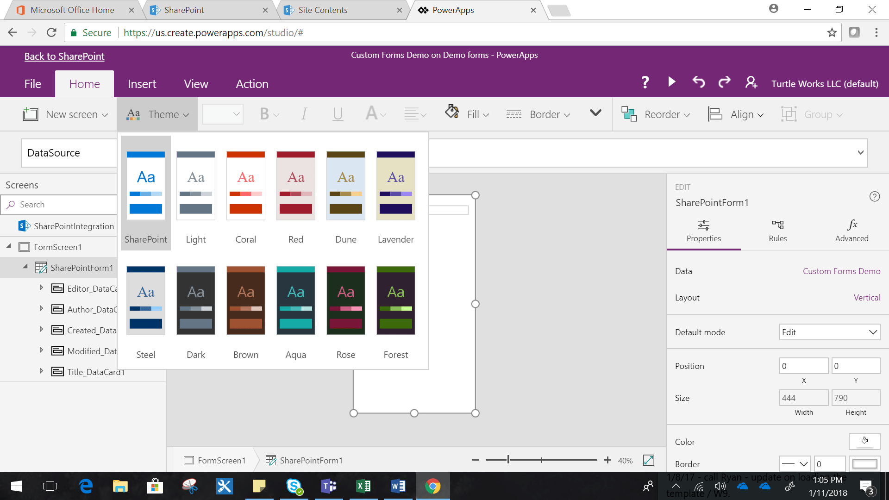889x500 pixels.
Task: Expand the Editor_DataCard tree node
Action: 41,288
